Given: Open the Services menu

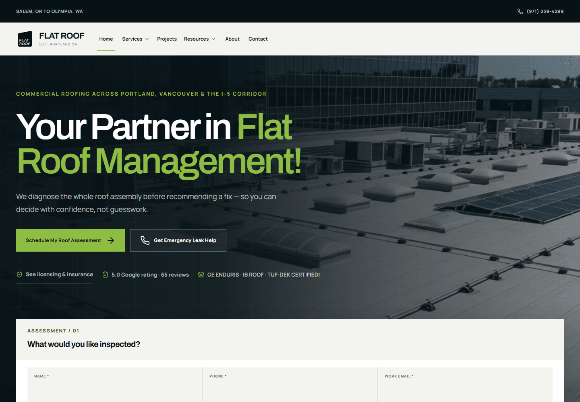Looking at the screenshot, I should (x=132, y=39).
